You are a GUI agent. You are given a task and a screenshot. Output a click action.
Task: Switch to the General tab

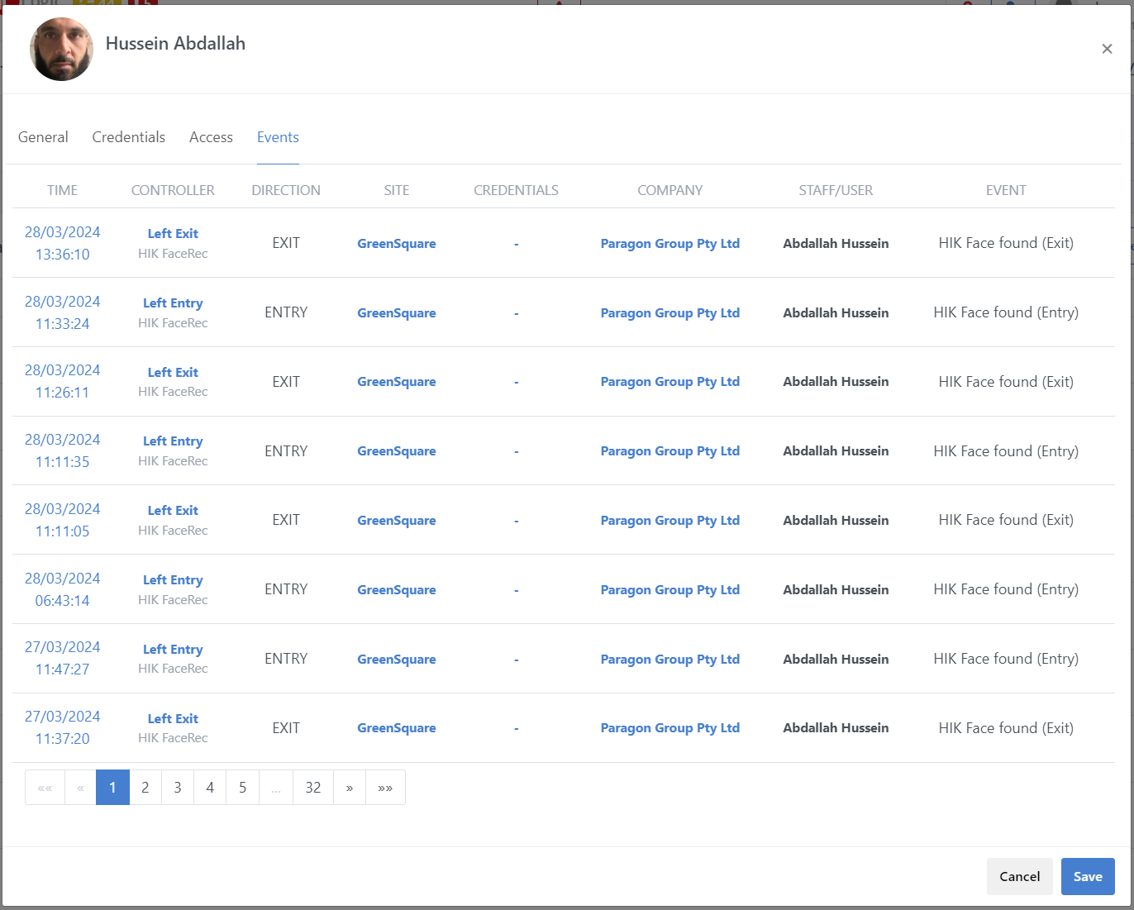click(x=43, y=137)
